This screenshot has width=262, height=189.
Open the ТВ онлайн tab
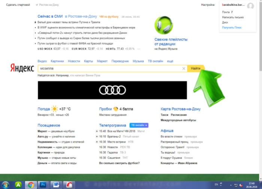tap(156, 61)
